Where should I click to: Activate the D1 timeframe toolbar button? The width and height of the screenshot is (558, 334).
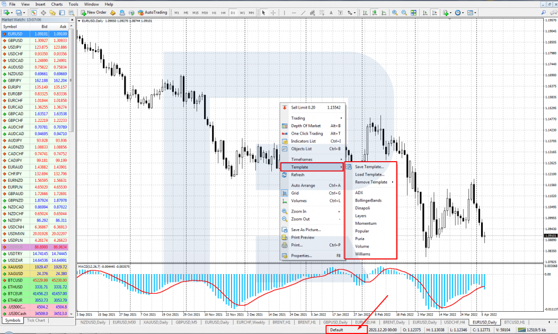pos(233,13)
